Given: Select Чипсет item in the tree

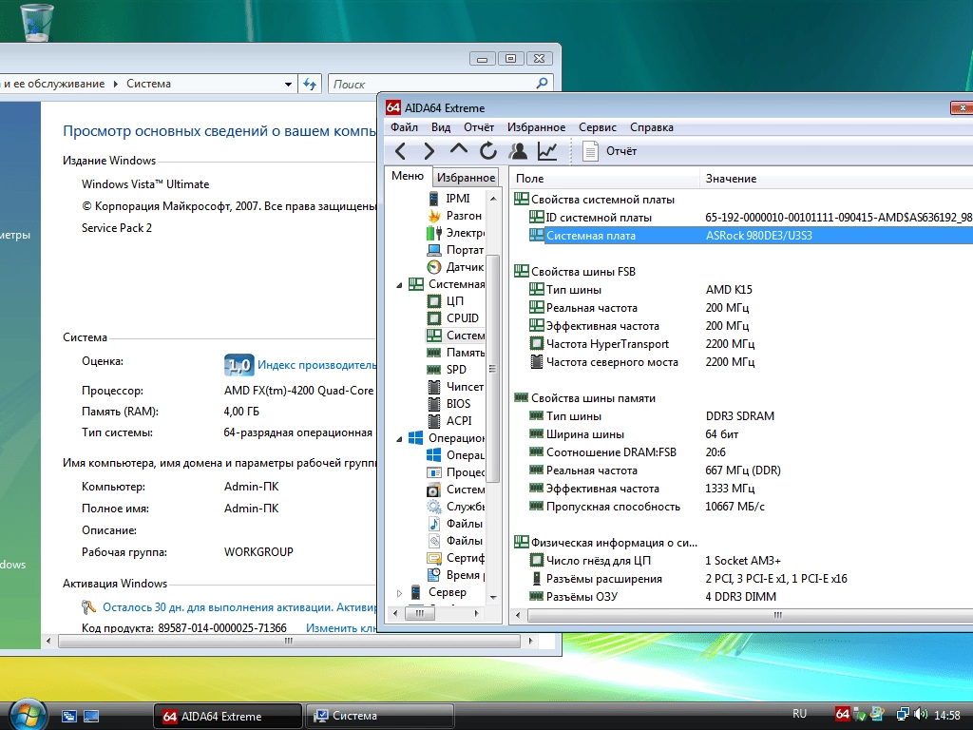Looking at the screenshot, I should (455, 386).
